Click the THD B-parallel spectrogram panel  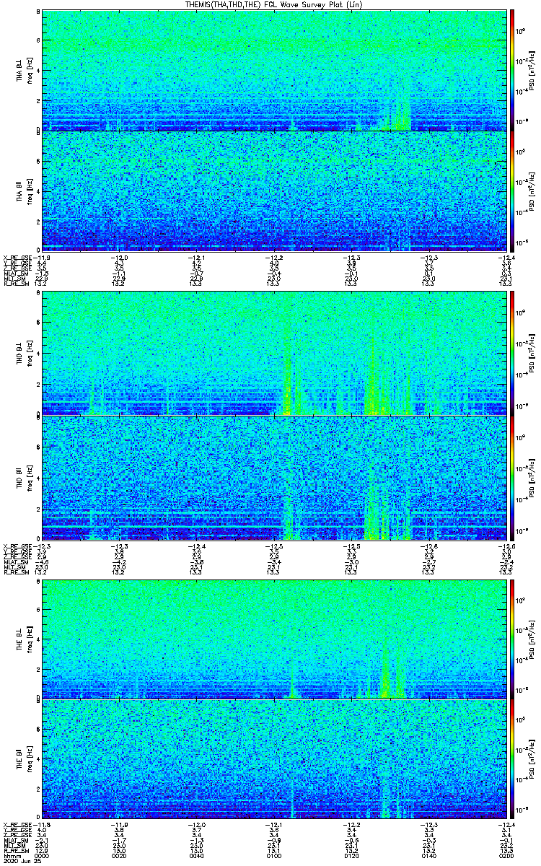pos(275,478)
